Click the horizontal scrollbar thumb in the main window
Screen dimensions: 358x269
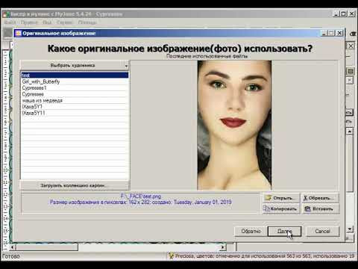tap(47, 247)
